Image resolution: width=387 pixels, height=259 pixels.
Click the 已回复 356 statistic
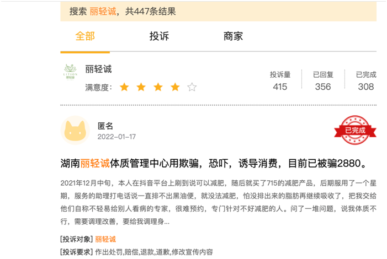[323, 81]
